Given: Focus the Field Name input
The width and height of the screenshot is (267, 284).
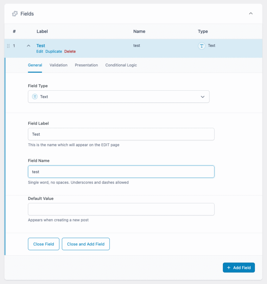Looking at the screenshot, I should click(121, 172).
